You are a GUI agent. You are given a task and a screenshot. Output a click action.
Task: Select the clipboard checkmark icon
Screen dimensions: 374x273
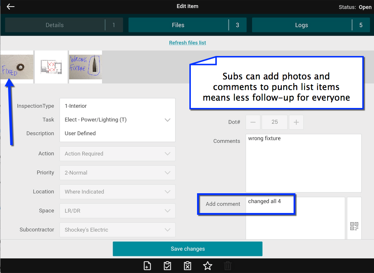point(167,266)
